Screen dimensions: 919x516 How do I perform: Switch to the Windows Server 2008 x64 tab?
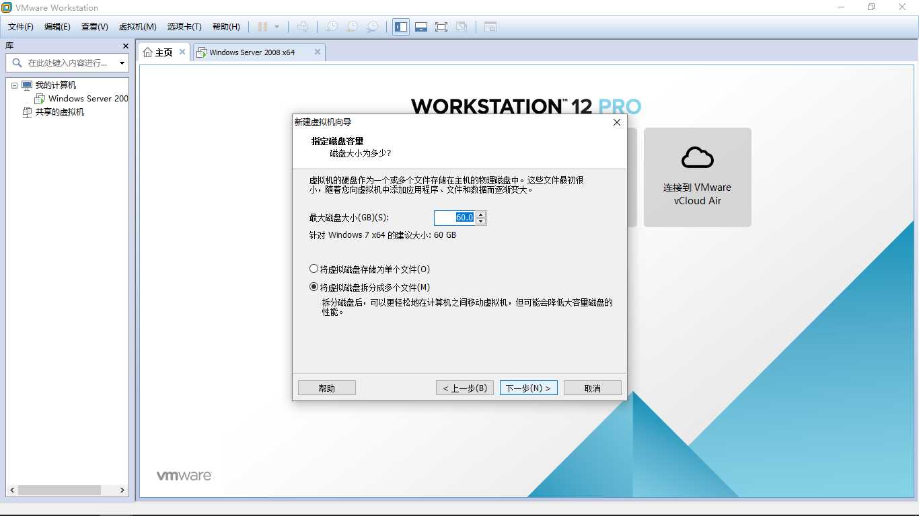coord(259,52)
